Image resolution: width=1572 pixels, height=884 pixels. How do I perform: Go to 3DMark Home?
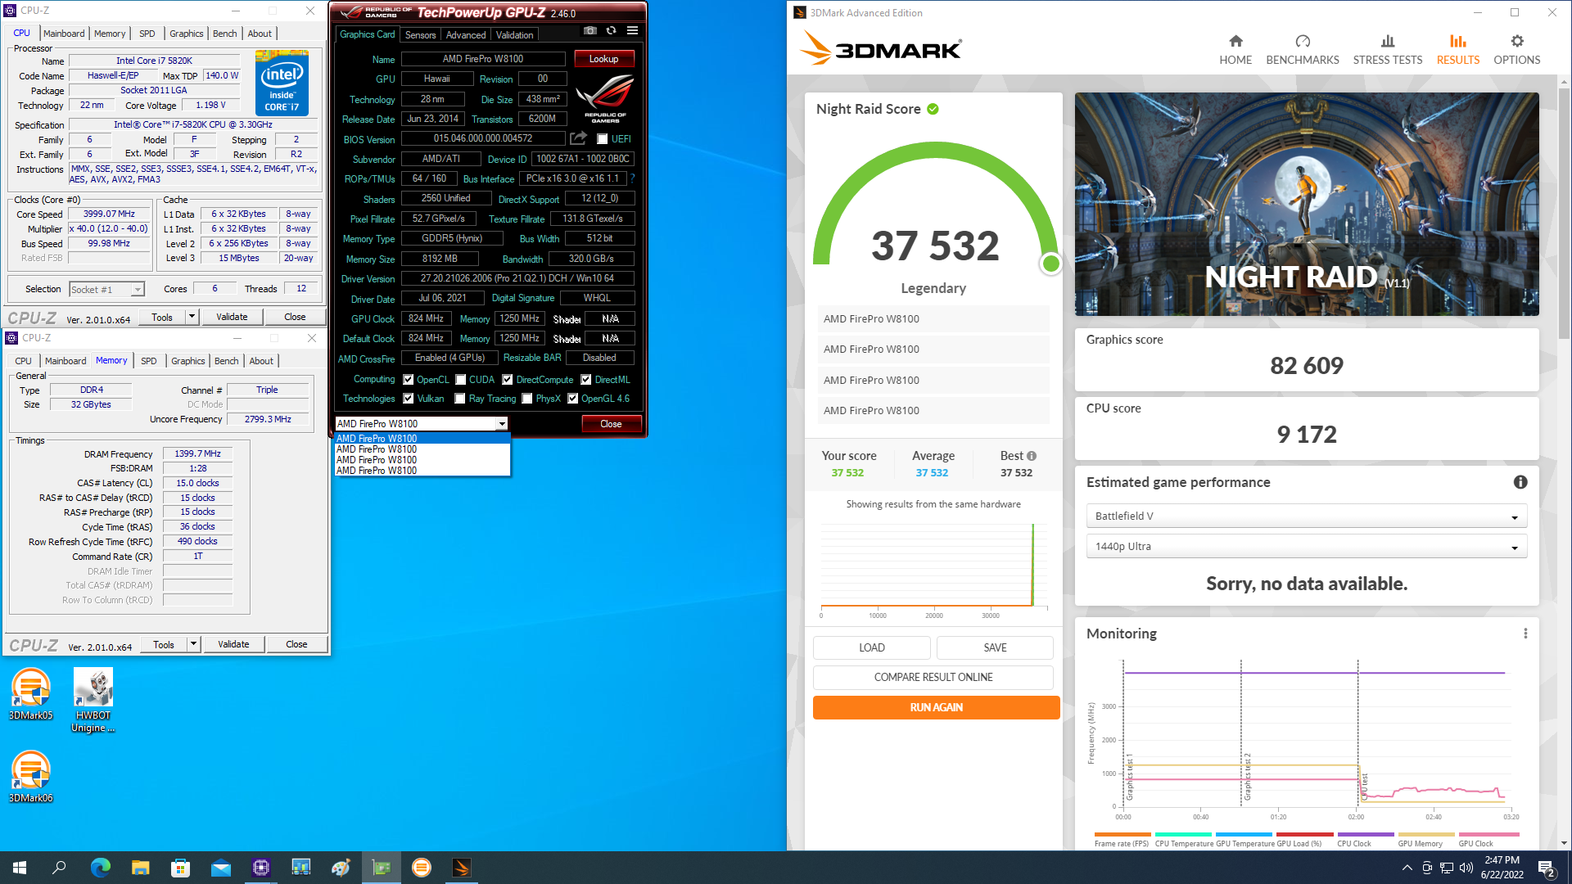coord(1235,50)
